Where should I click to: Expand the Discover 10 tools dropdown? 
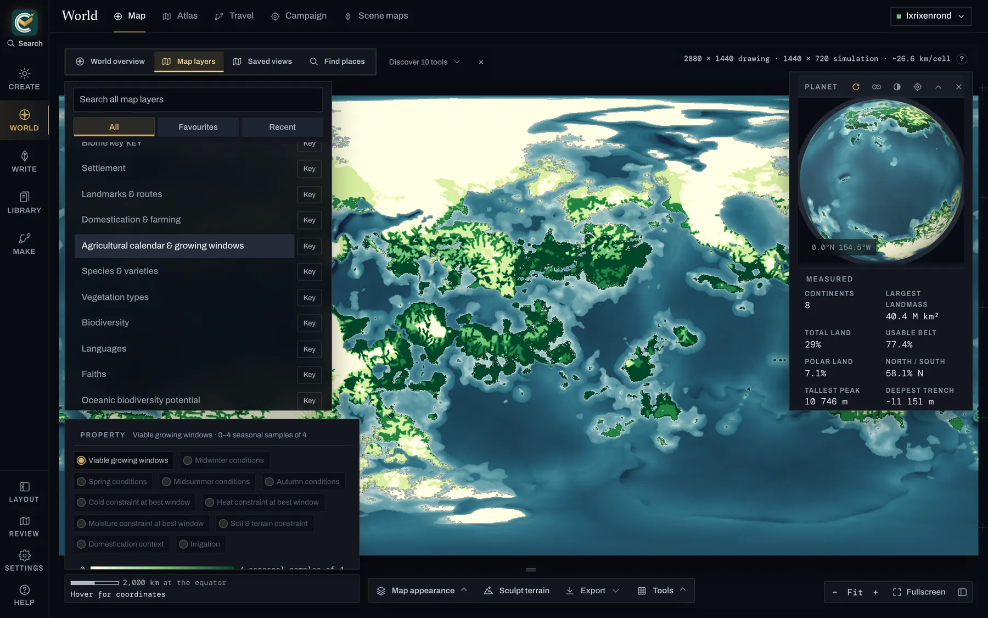pos(424,62)
